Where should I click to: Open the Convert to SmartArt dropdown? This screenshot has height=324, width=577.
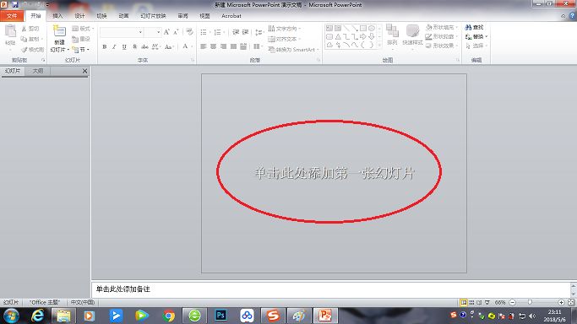pyautogui.click(x=293, y=50)
